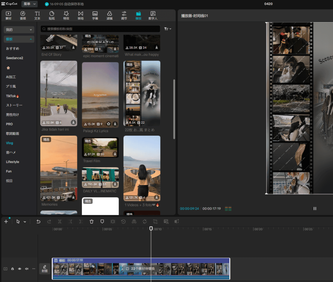333x282 pixels.
Task: Open the 贴纸 stickers tab
Action: point(51,15)
